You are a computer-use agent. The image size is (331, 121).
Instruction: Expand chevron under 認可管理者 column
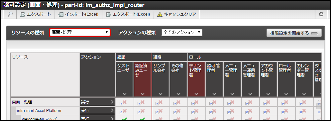click(214, 94)
